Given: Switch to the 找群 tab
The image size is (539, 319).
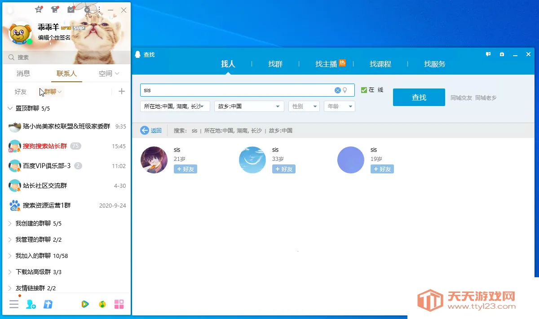Looking at the screenshot, I should tap(275, 64).
